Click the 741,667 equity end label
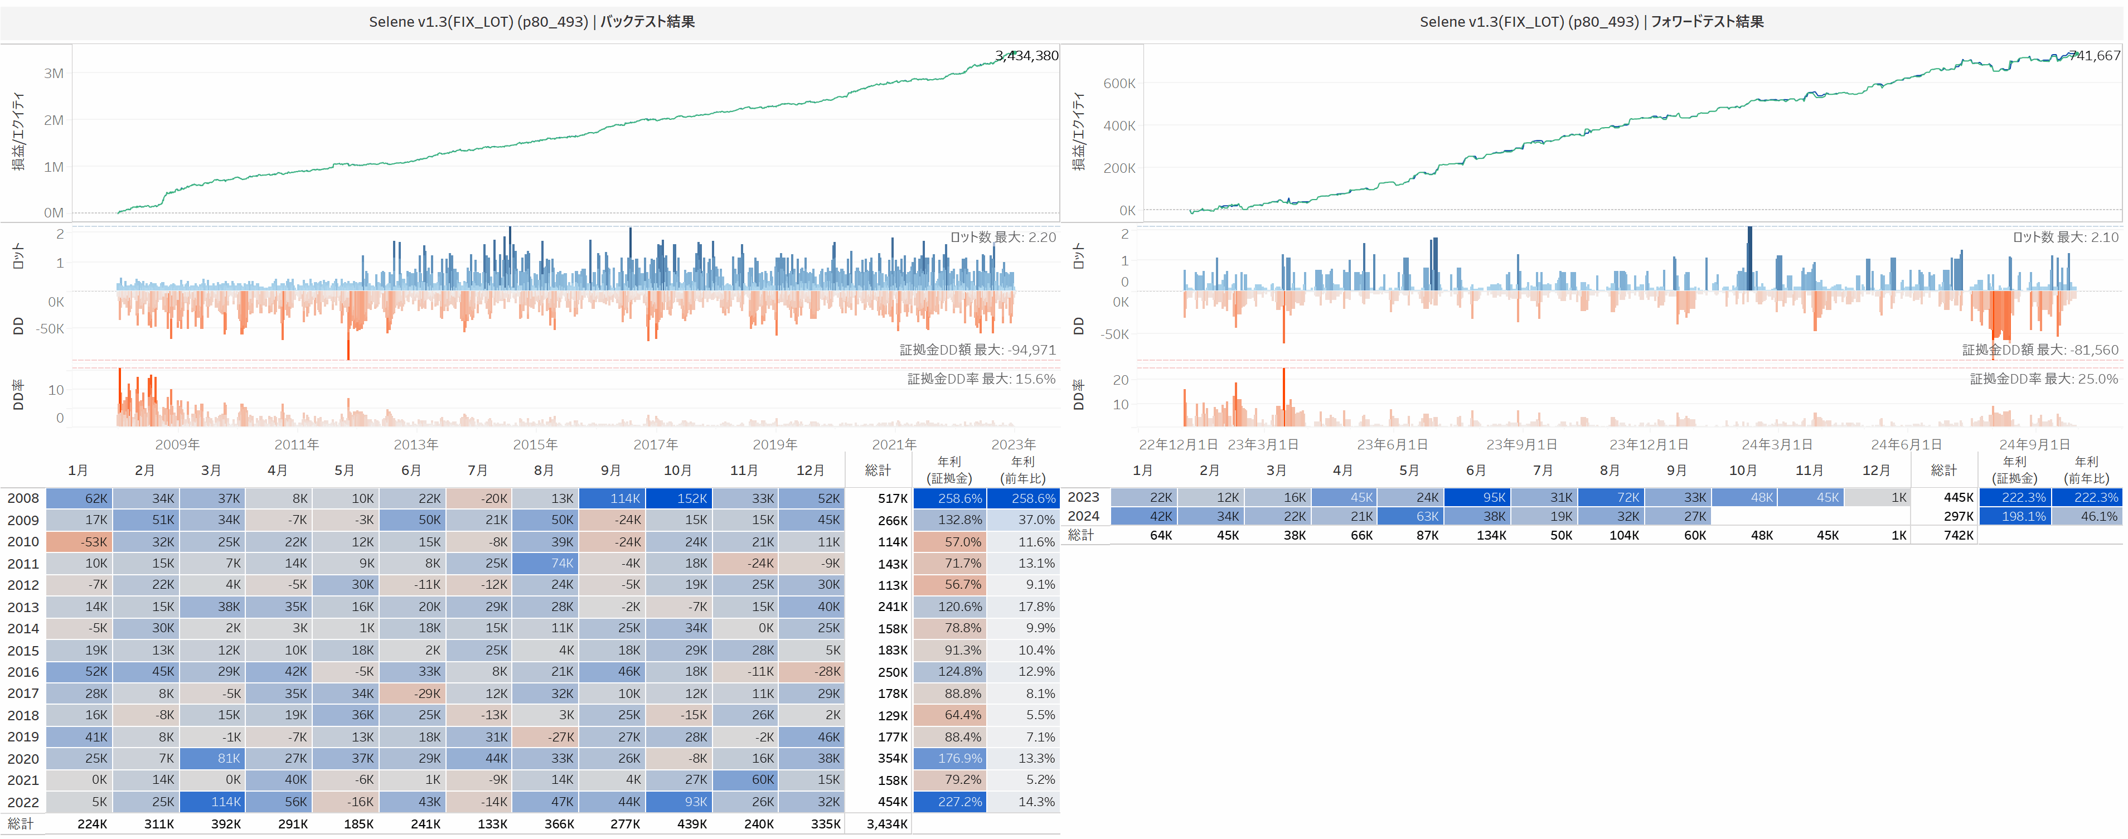Image resolution: width=2128 pixels, height=839 pixels. click(2094, 55)
